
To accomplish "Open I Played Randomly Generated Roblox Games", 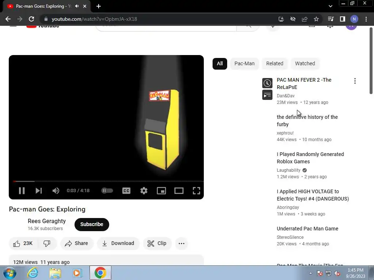I will coord(310,158).
